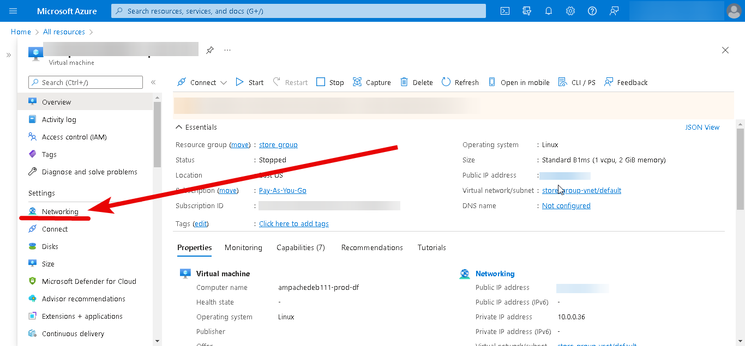Click Microsoft Azure brand title
The image size is (745, 346).
pyautogui.click(x=67, y=11)
